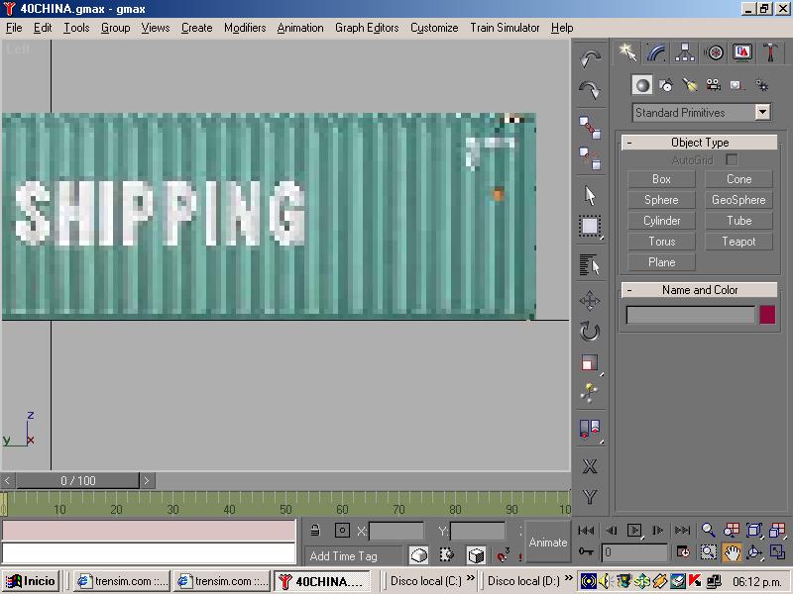The image size is (793, 594).
Task: Click the Mirror selected objects icon
Action: pos(590,429)
